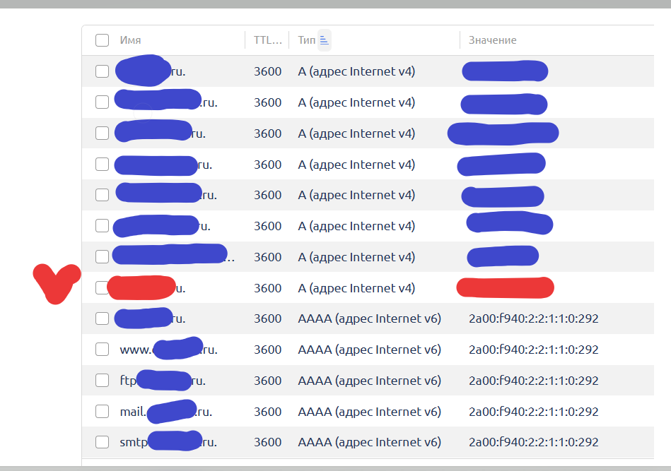Click the AAAA type cell in the www. row
Screen dimensions: 671x471
pos(369,350)
